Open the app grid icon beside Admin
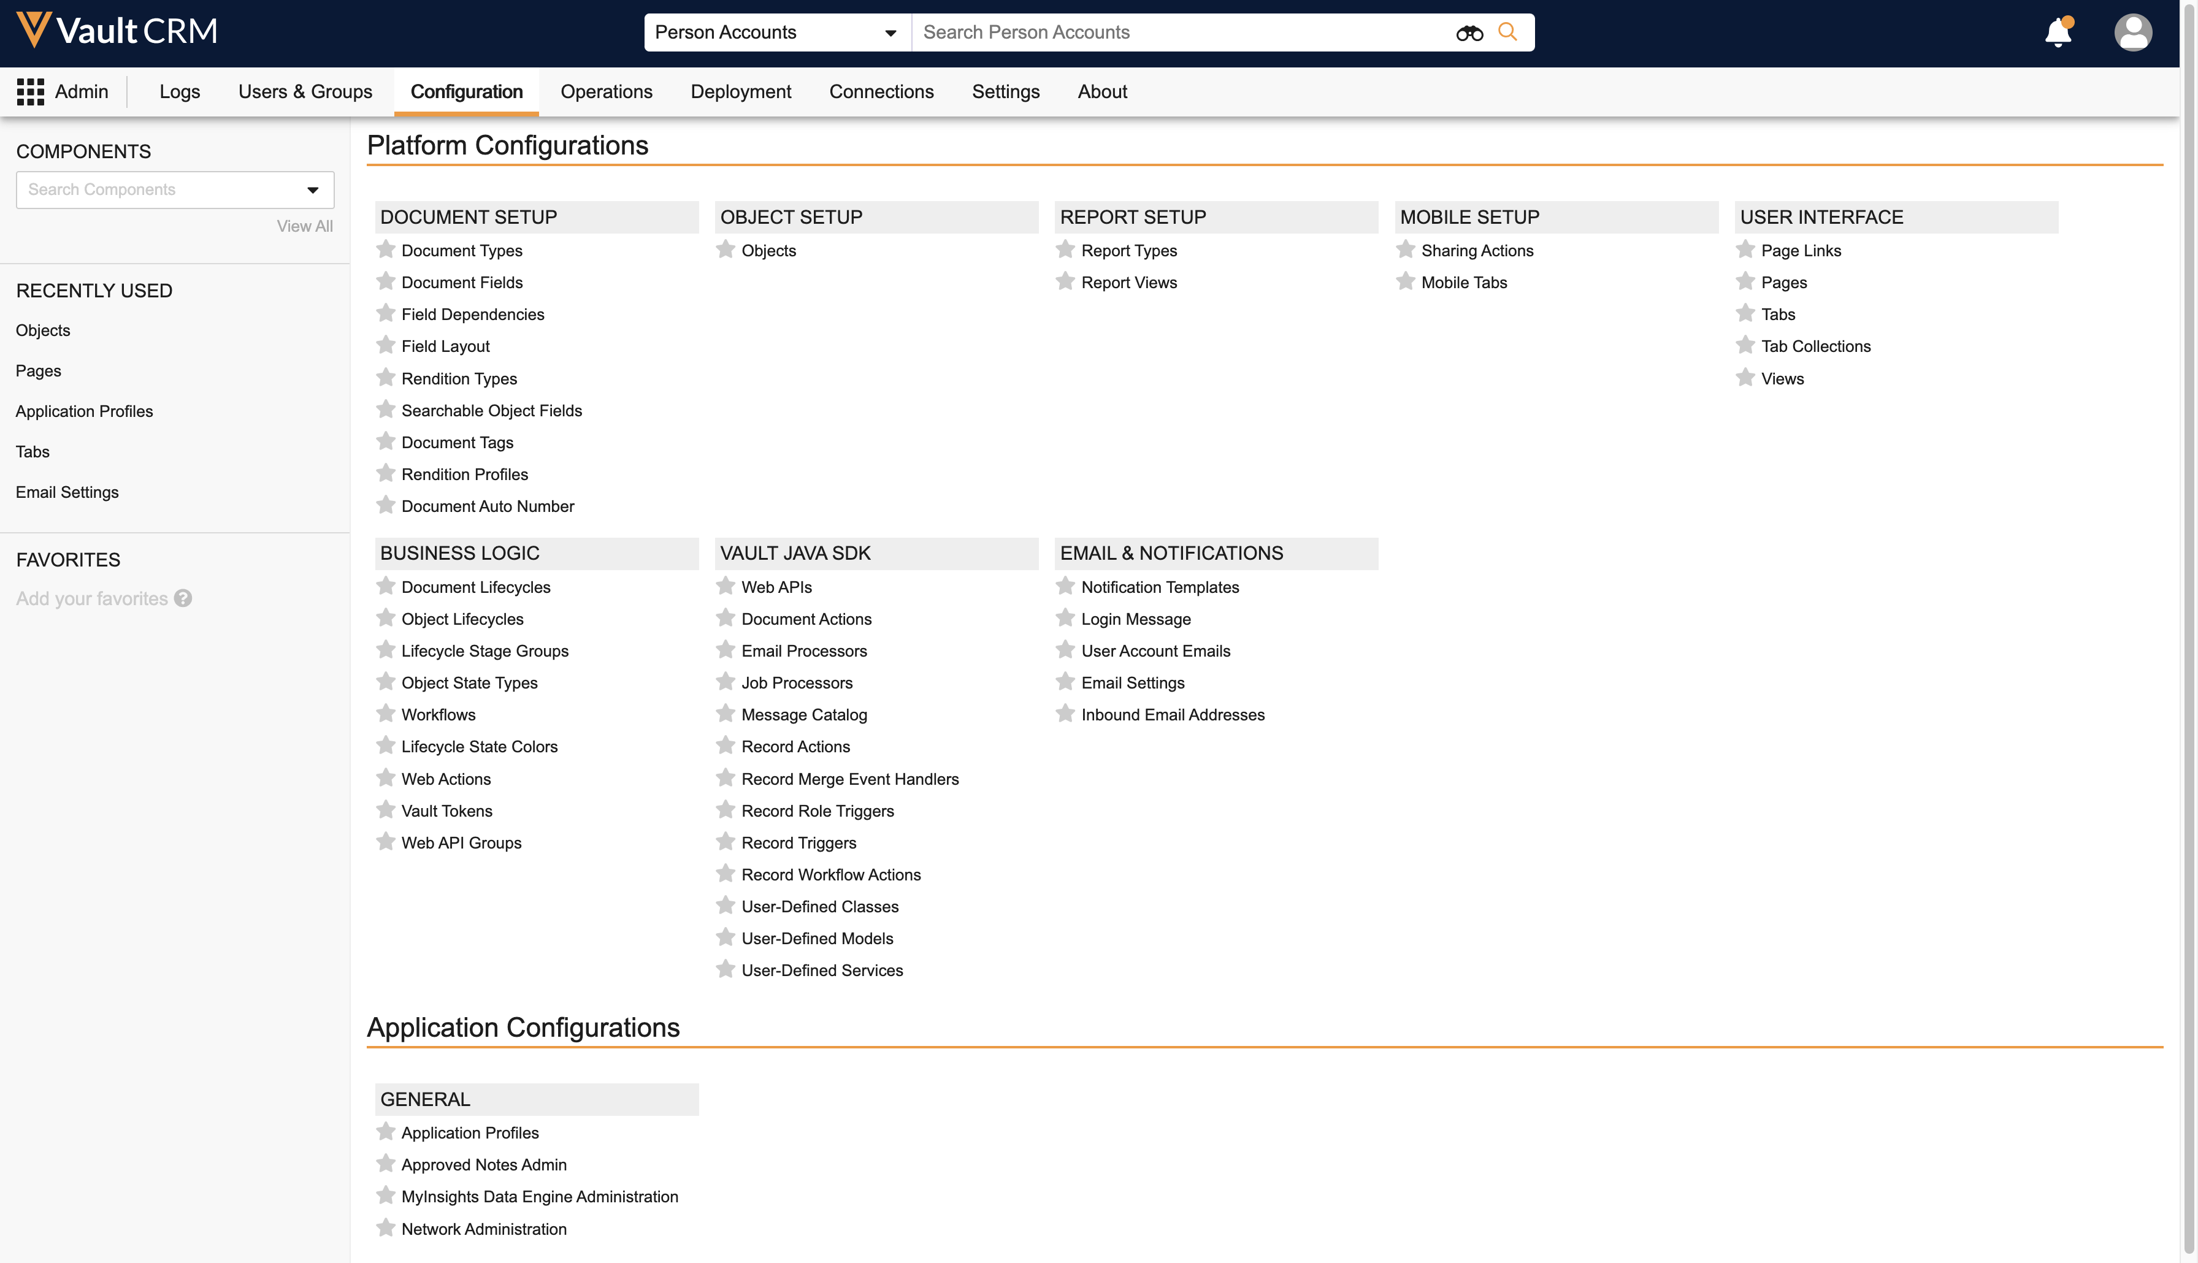Screen dimensions: 2198x1263 coord(31,92)
